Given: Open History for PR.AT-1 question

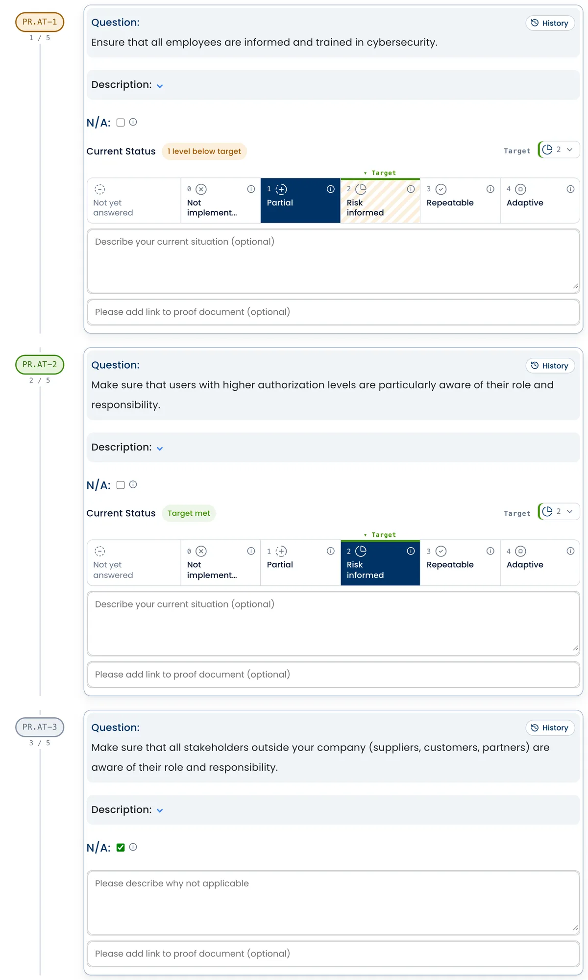Looking at the screenshot, I should pos(550,23).
